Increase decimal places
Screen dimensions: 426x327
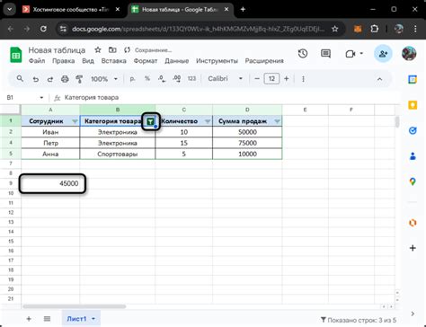[177, 79]
